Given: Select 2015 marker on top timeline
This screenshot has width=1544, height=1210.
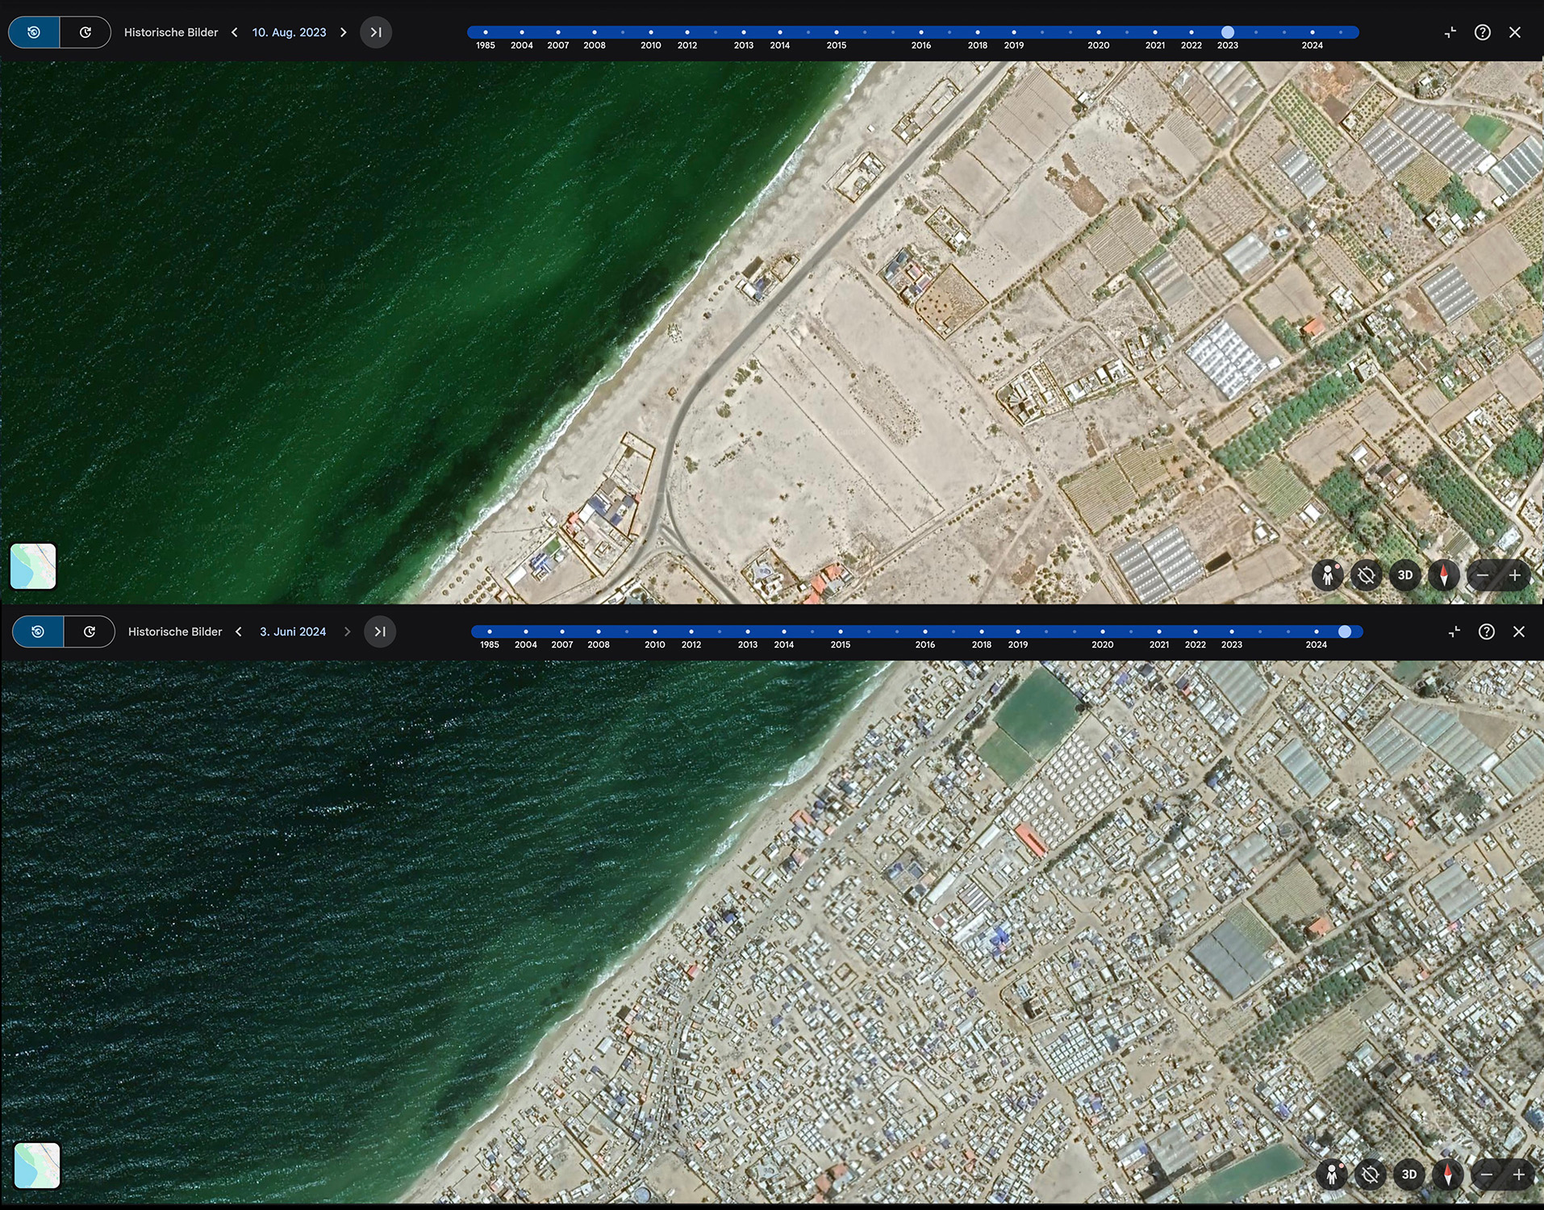Looking at the screenshot, I should click(837, 32).
